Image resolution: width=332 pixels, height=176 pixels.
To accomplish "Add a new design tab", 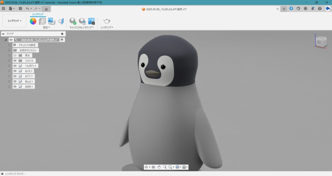I will [284, 9].
